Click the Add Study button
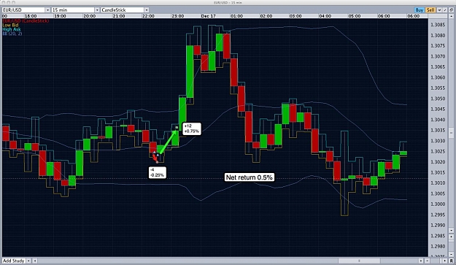Viewport: 456px width, 265px height. click(x=13, y=261)
